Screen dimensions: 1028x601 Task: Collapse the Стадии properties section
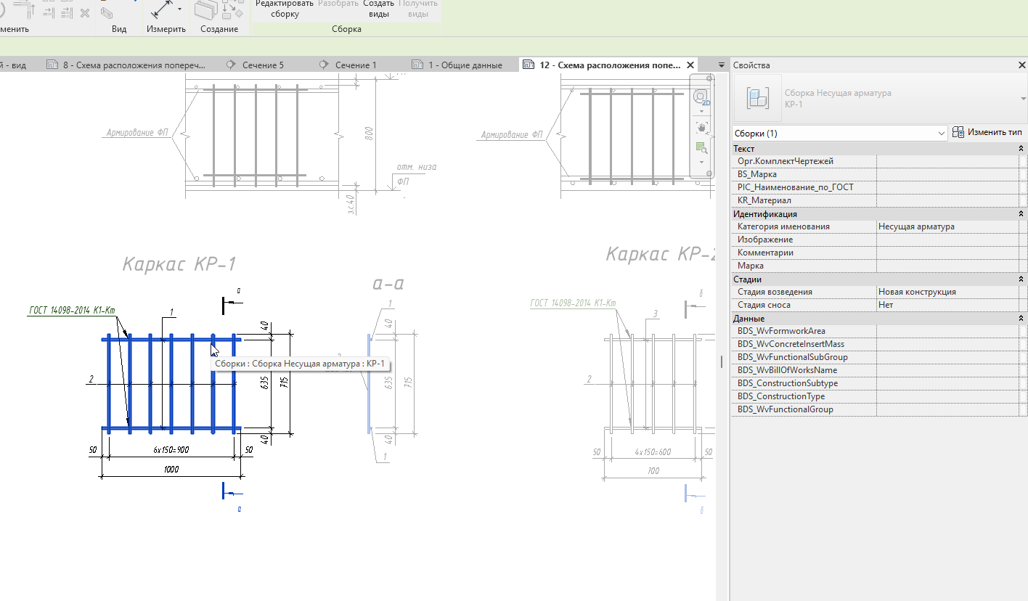(x=1021, y=279)
